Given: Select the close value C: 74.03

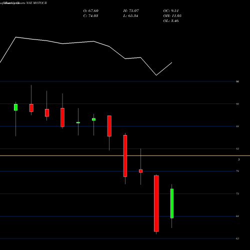Looking at the screenshot, I should (90, 16).
